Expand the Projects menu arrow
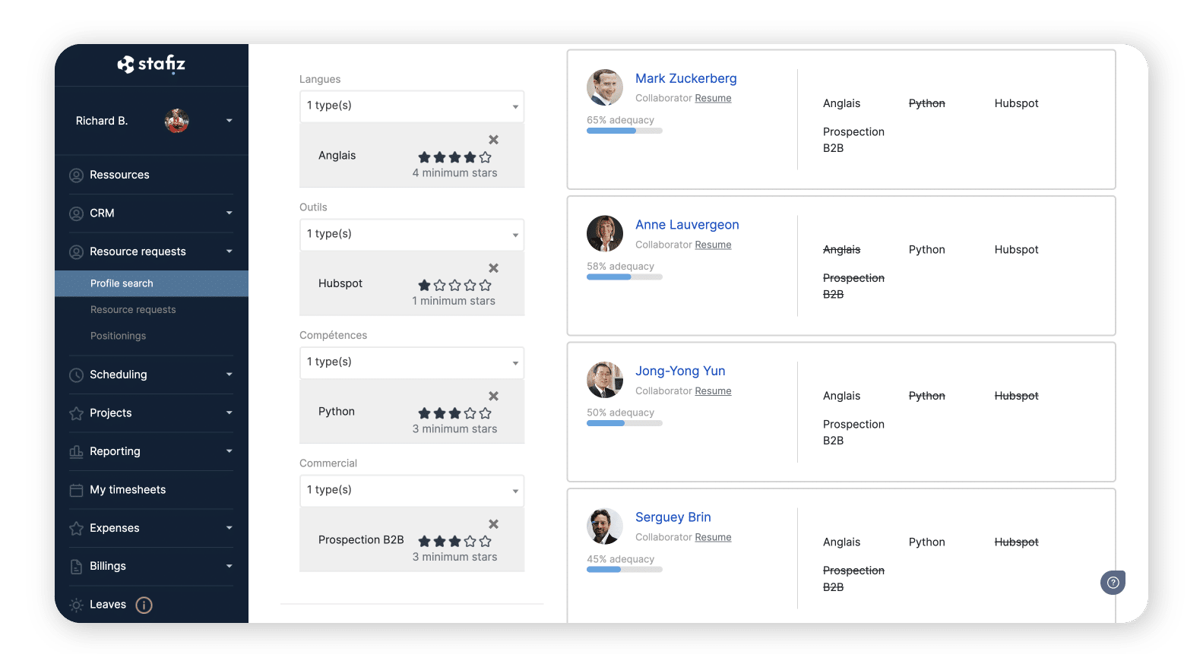The image size is (1203, 667). click(x=229, y=413)
